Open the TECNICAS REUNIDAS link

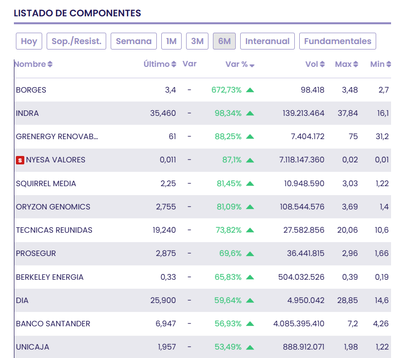click(x=54, y=230)
